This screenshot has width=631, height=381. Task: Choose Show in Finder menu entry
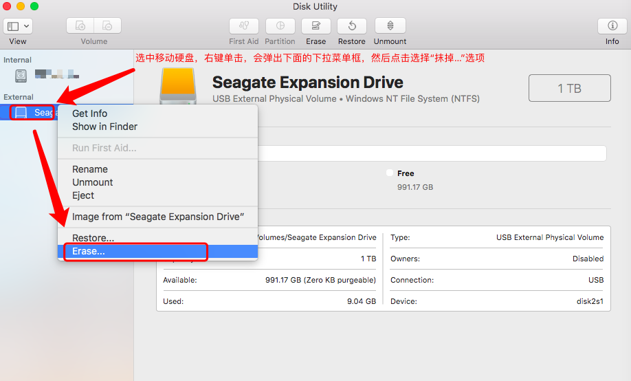coord(104,127)
